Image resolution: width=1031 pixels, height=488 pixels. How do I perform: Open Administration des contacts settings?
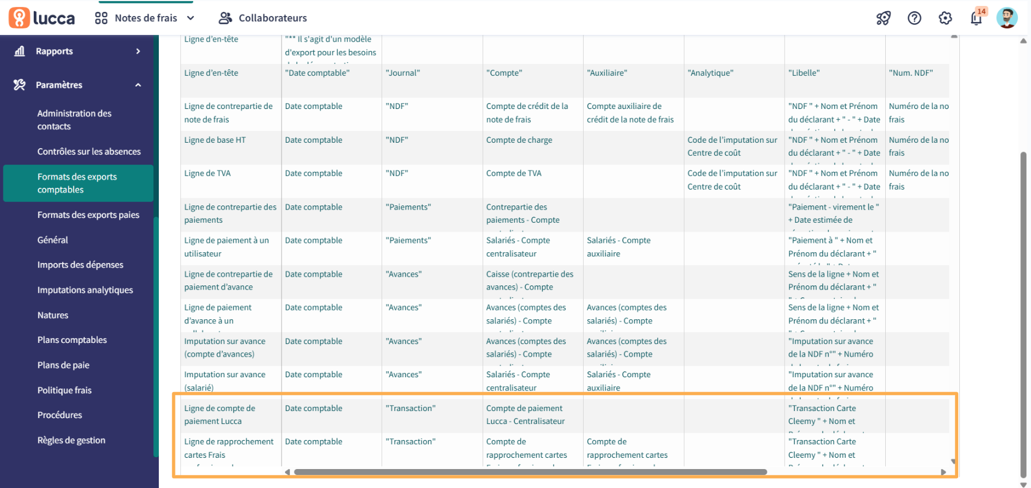[78, 120]
